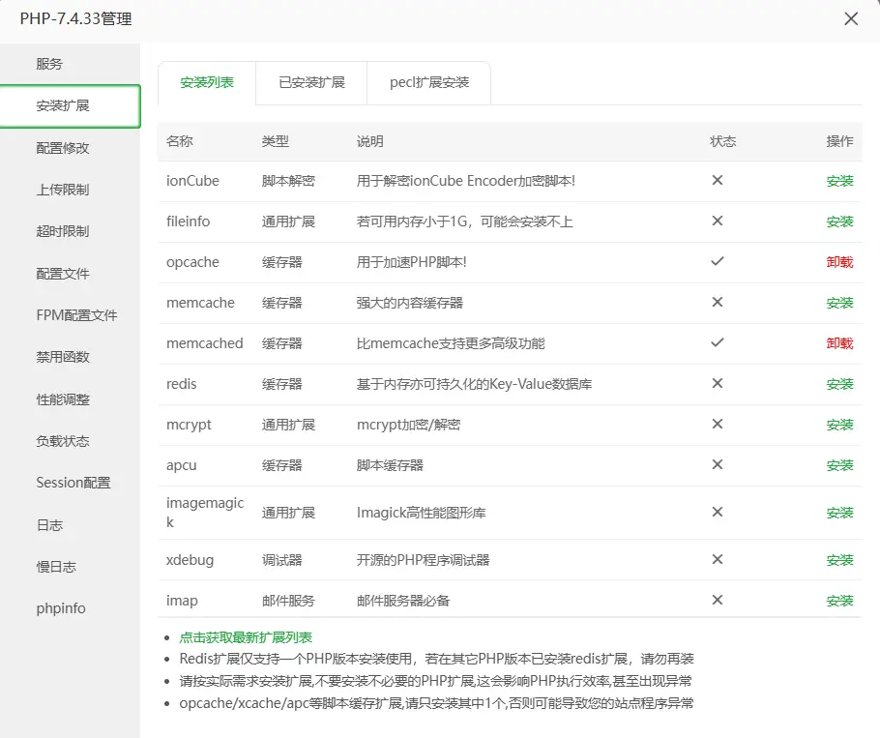The width and height of the screenshot is (880, 738).
Task: Install the redis extension
Action: pyautogui.click(x=838, y=384)
